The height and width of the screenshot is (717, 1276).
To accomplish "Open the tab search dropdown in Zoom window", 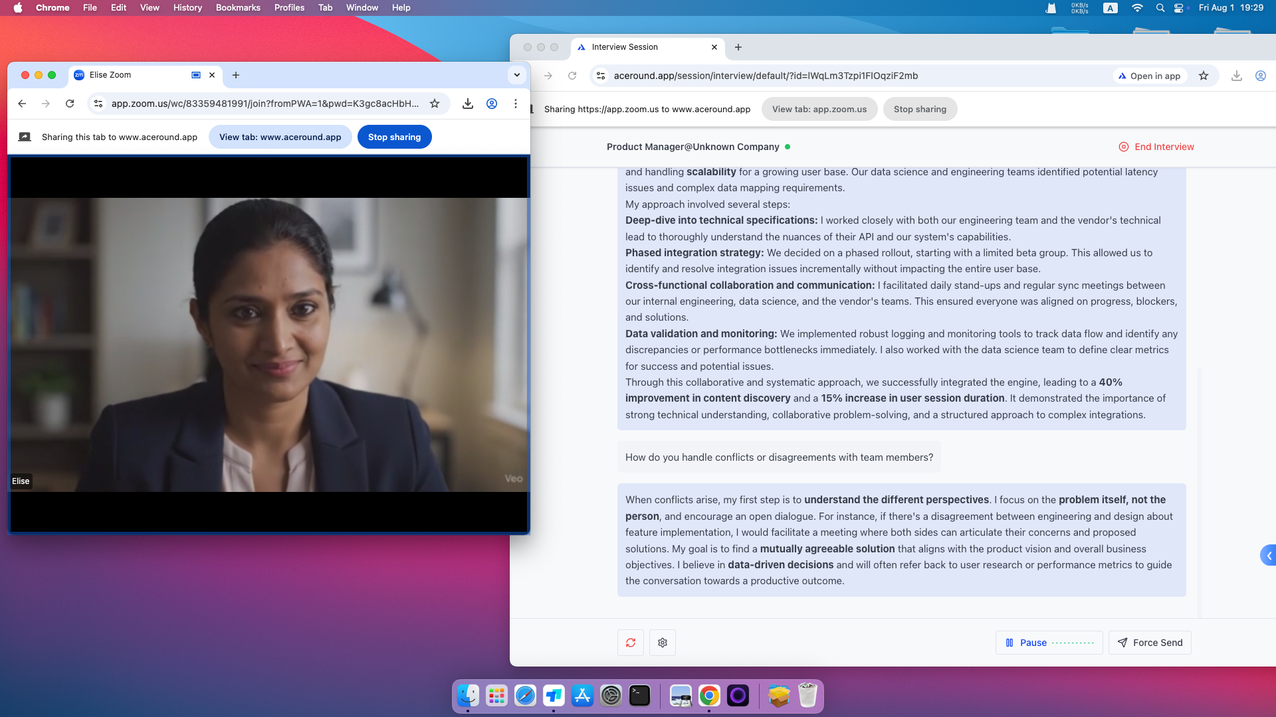I will [517, 75].
